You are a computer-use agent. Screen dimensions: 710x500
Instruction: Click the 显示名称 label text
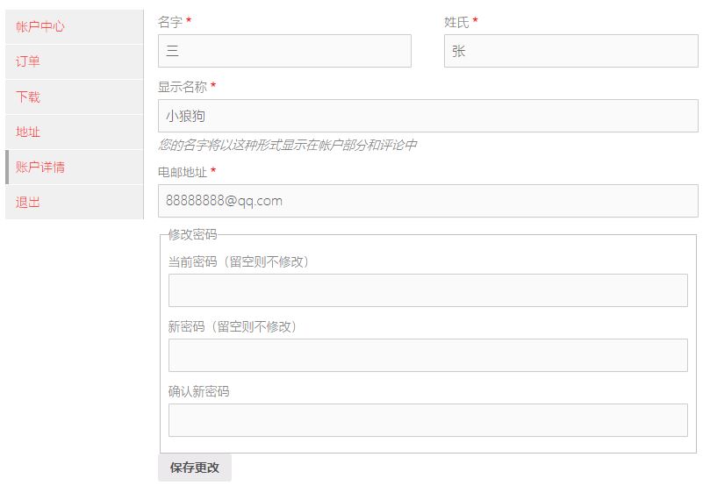(183, 87)
